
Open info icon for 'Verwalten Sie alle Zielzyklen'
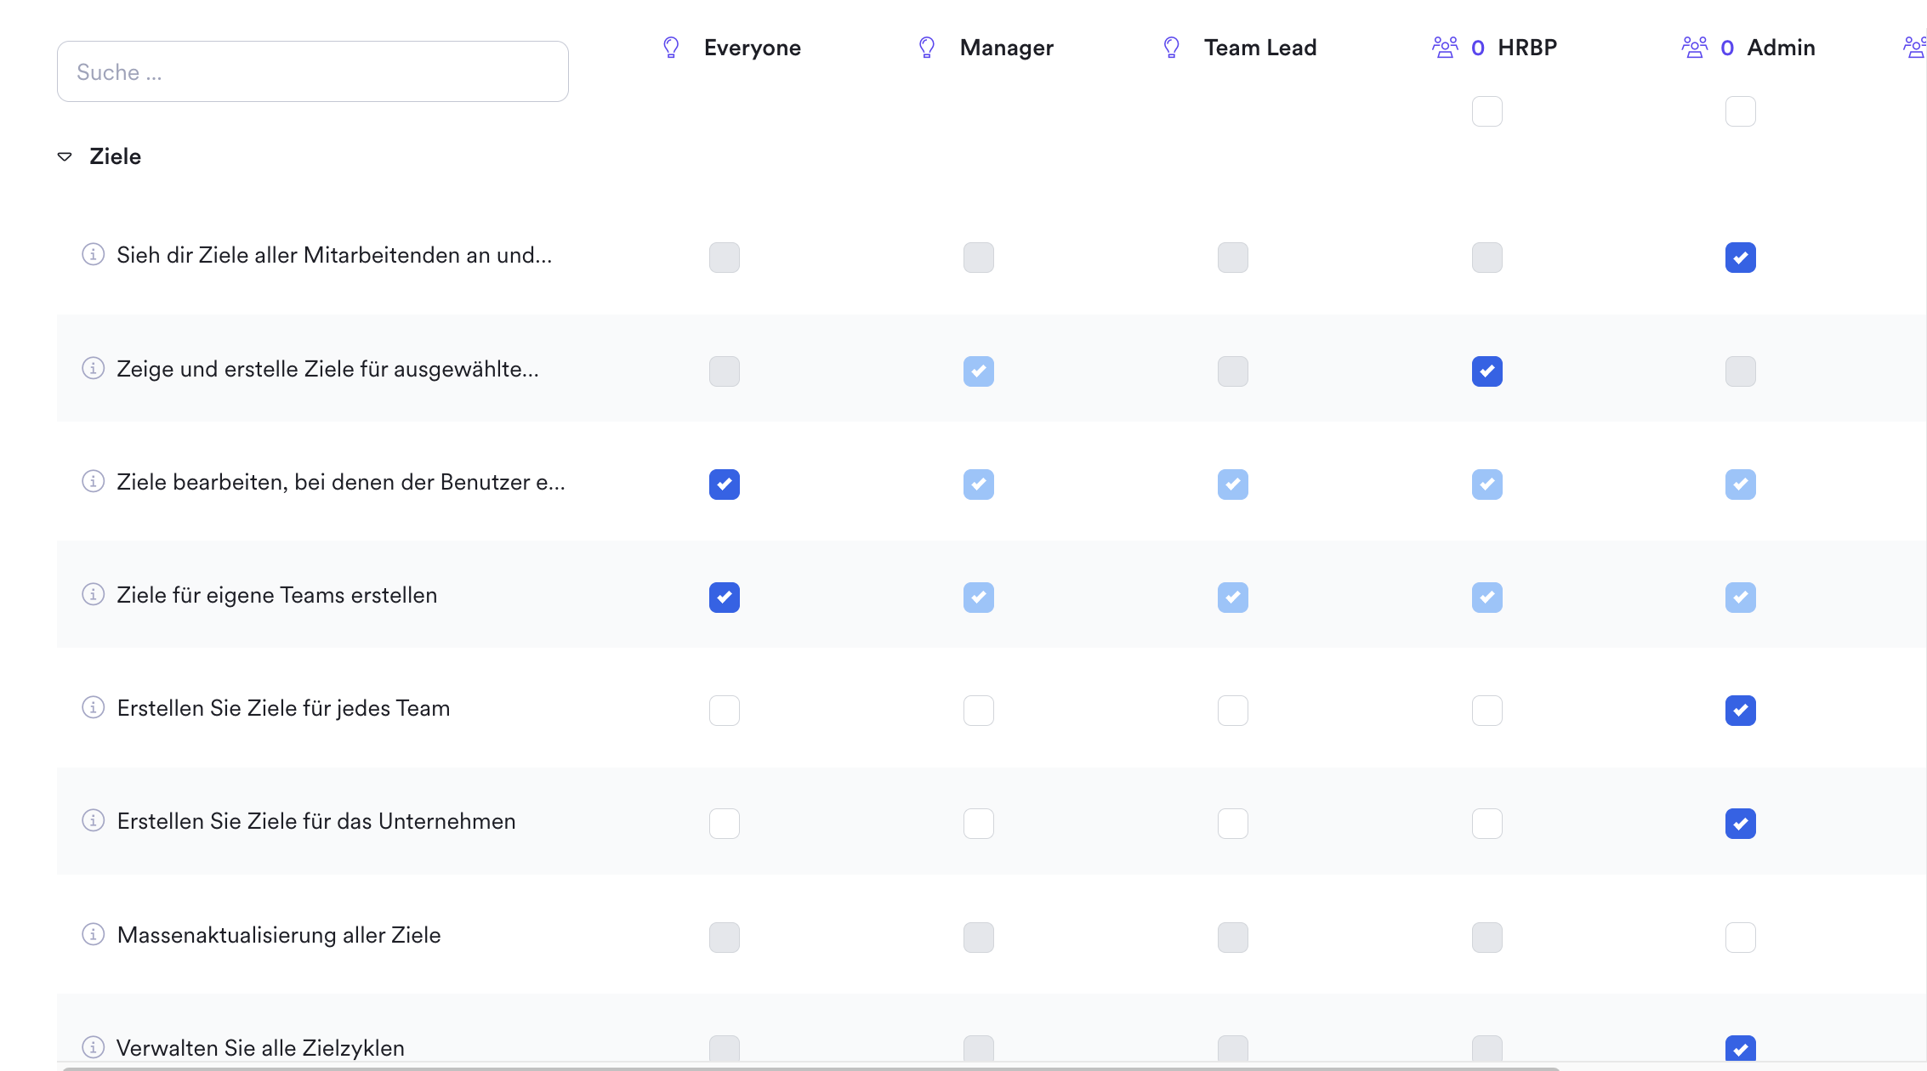(x=93, y=1047)
